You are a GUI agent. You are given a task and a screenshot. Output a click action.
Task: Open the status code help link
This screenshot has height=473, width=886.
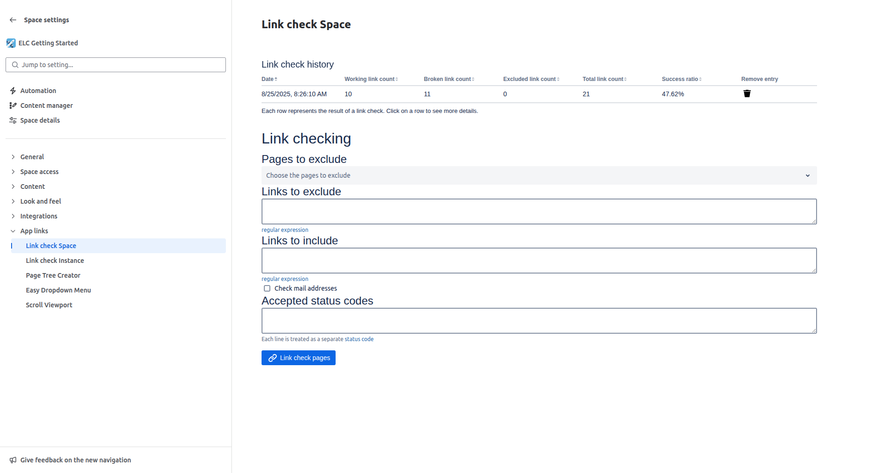point(358,339)
